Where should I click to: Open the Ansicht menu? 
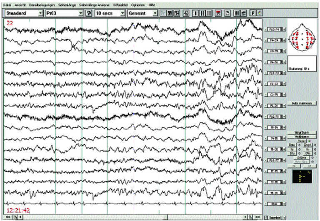(20, 5)
